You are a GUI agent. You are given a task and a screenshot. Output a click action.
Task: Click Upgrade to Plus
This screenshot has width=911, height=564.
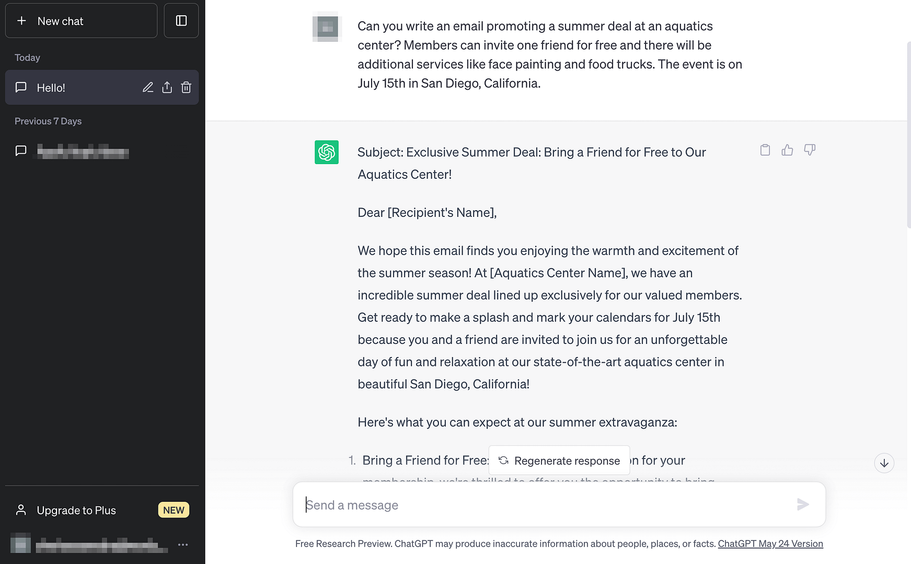pos(76,510)
